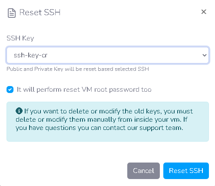
Task: Toggle option via 'It will perform reset VM root password too' label
Action: (x=84, y=90)
